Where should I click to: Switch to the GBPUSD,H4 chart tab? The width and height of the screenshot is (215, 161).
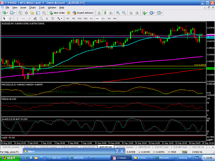click(144, 147)
